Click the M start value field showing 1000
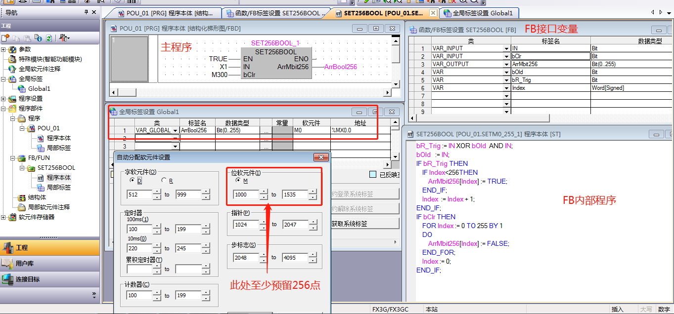The image size is (674, 314). tap(247, 195)
